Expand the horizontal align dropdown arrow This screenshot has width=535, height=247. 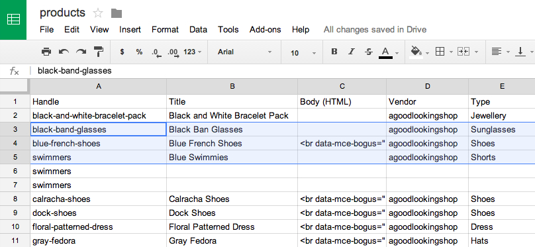(x=508, y=52)
